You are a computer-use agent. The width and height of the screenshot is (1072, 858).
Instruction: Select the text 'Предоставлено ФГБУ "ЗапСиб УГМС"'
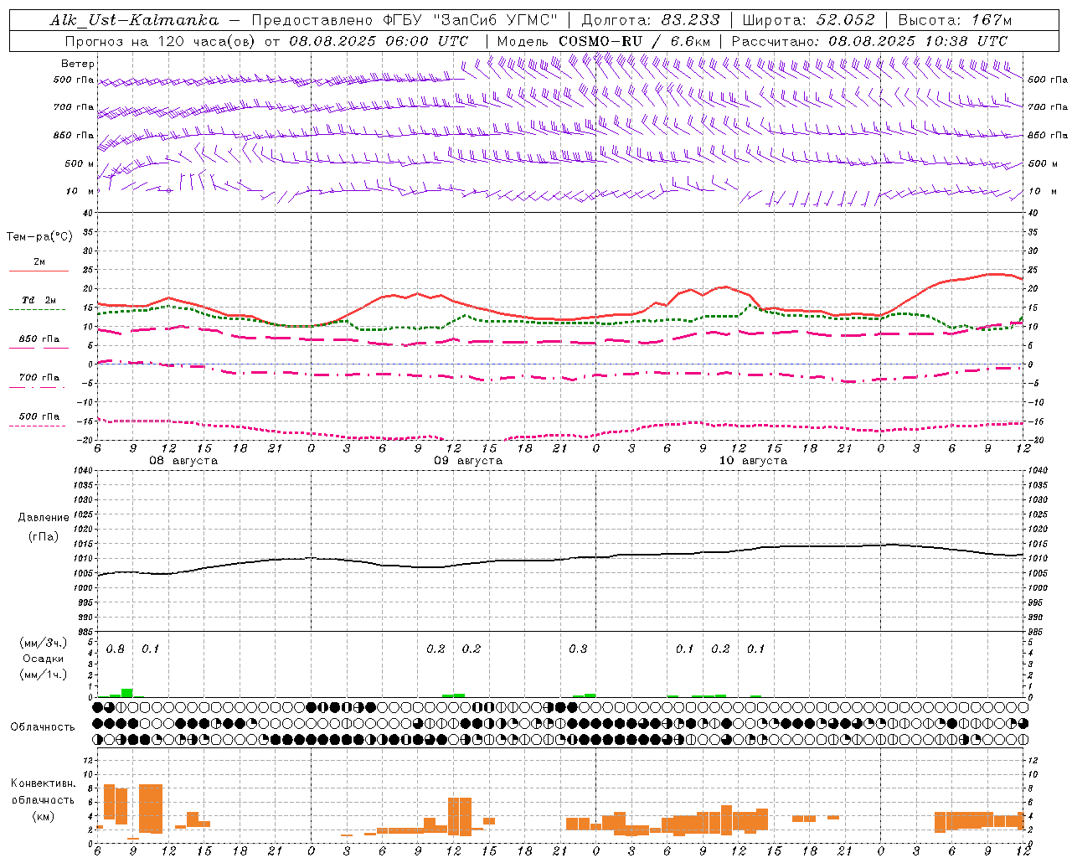(405, 20)
